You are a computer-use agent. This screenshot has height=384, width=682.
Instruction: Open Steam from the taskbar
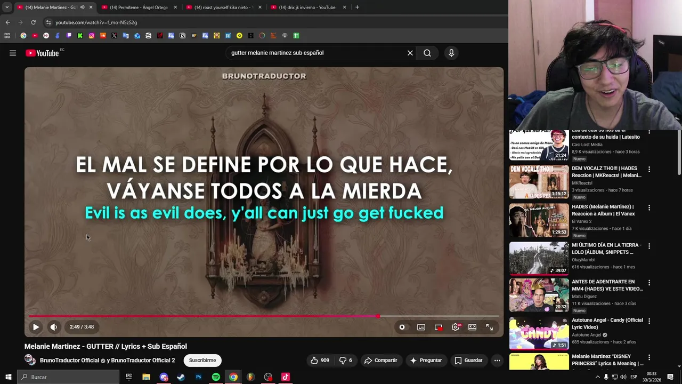pyautogui.click(x=181, y=377)
